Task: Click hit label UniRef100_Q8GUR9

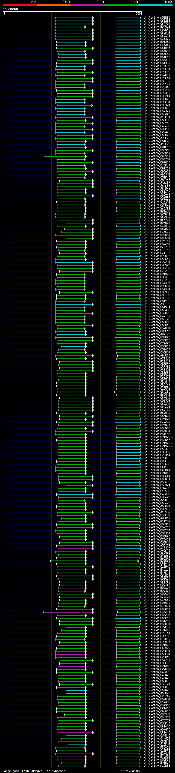Action: tap(157, 108)
